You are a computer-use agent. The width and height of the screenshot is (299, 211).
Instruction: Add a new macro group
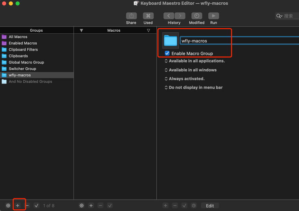pyautogui.click(x=18, y=206)
